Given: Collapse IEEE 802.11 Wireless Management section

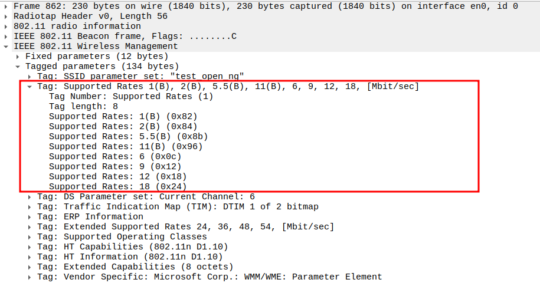Looking at the screenshot, I should point(6,47).
